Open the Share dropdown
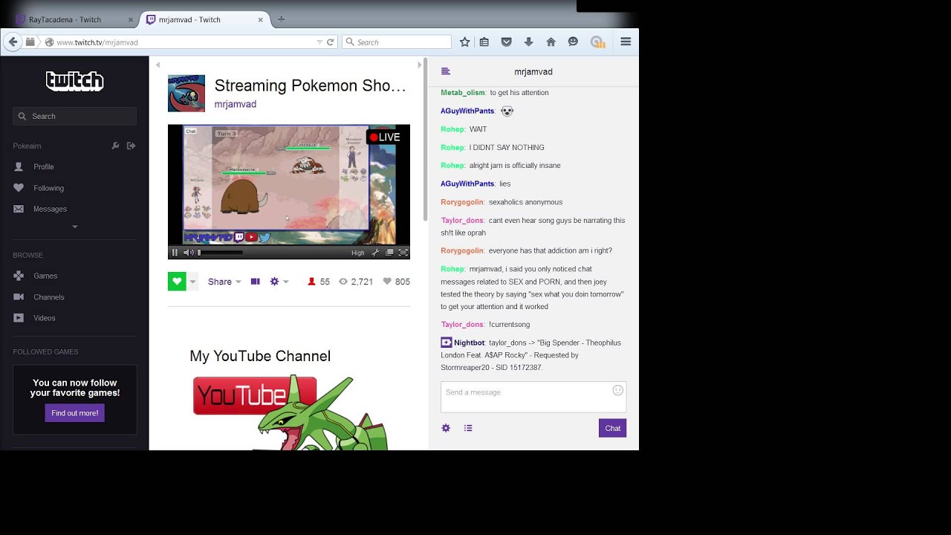The height and width of the screenshot is (535, 951). point(224,282)
